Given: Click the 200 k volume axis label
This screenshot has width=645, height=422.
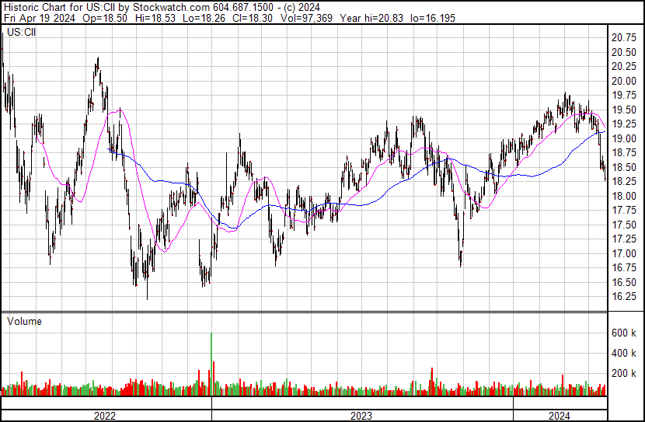Looking at the screenshot, I should click(624, 373).
